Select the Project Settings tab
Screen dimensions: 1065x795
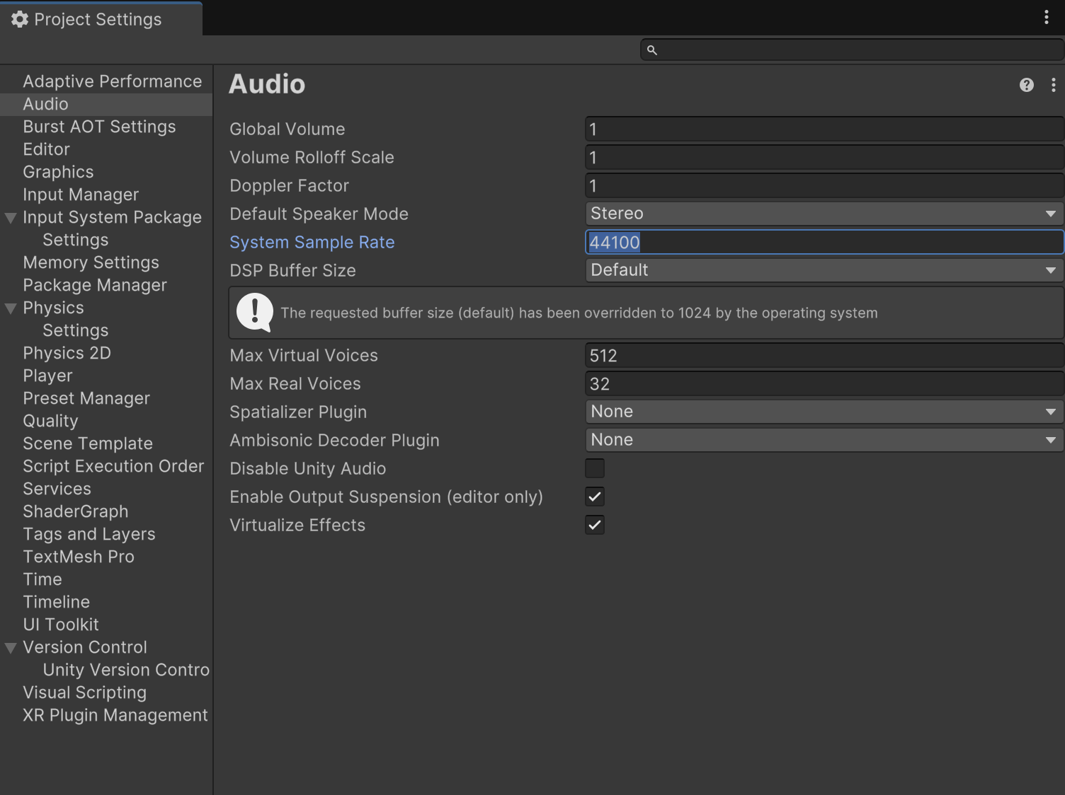98,19
